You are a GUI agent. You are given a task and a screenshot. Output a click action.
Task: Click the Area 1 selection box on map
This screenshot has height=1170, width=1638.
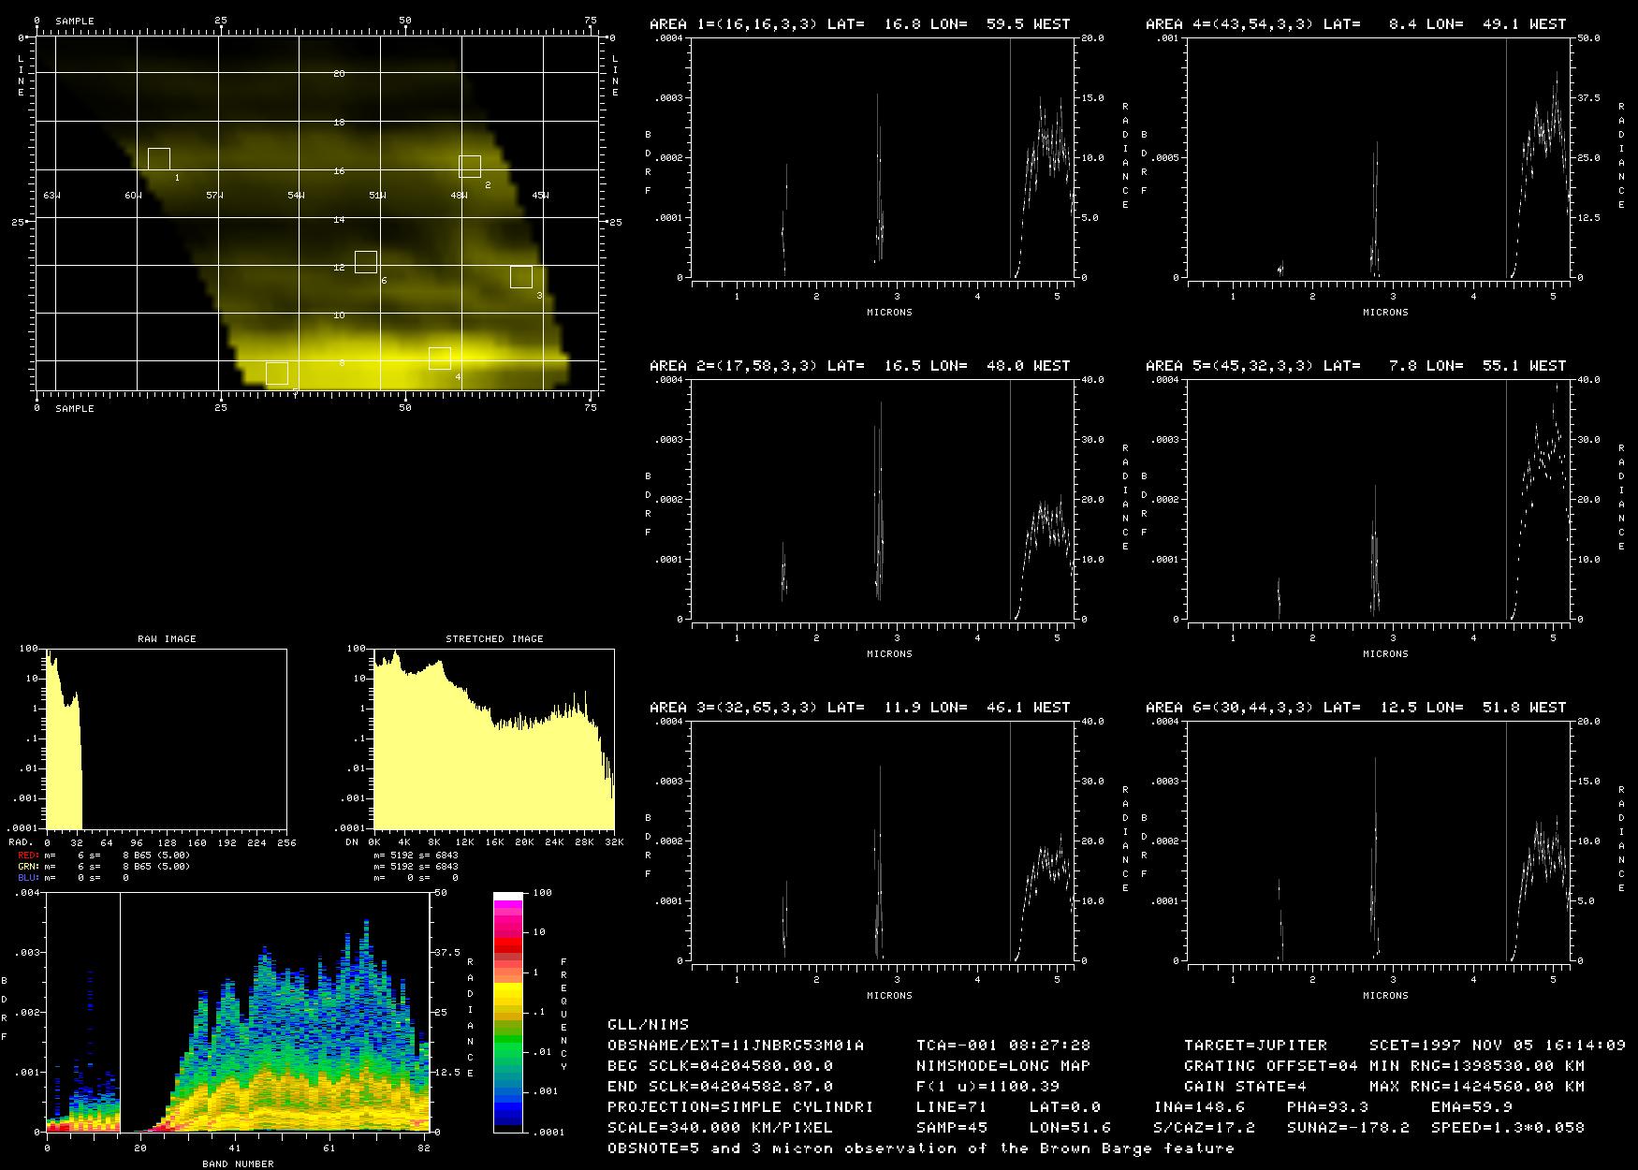click(159, 159)
